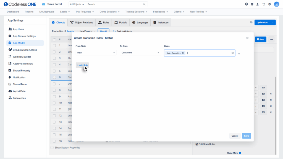Switch to the Object Relations tab
The image size is (283, 159).
coord(82,22)
